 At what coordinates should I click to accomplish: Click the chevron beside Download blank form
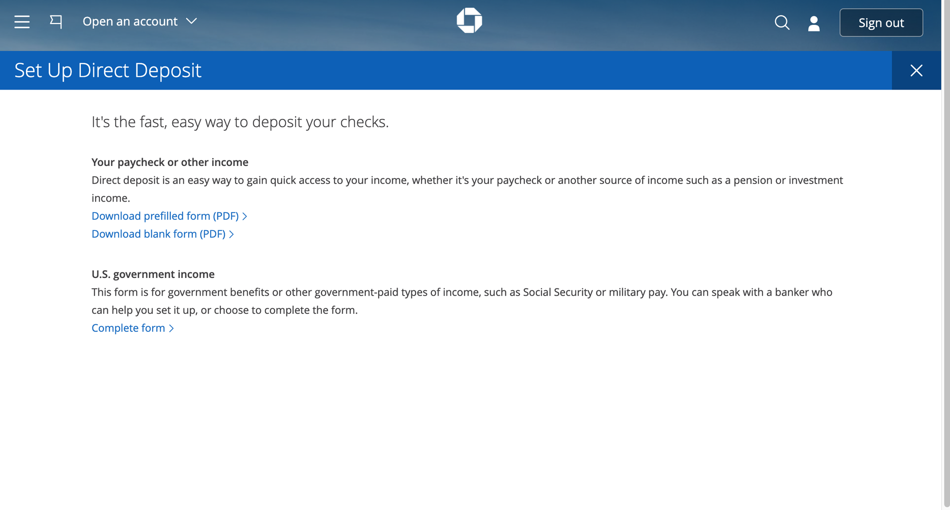tap(232, 234)
